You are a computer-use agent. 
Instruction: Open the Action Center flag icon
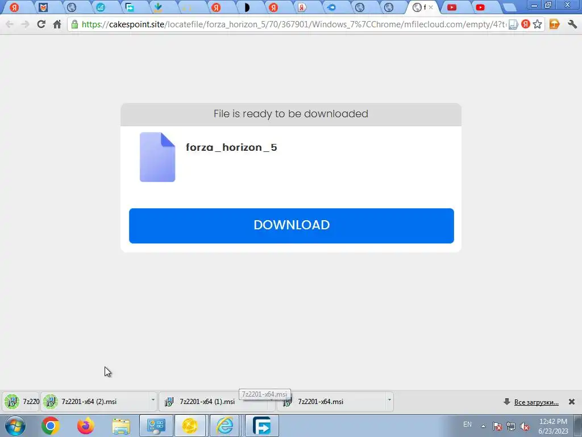pos(497,426)
